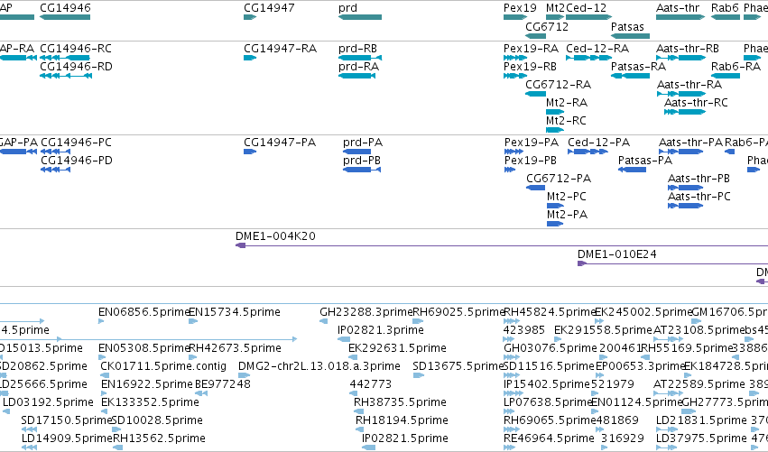768x452 pixels.
Task: Select the SD10028.5prime EST arrow
Action: coord(116,429)
